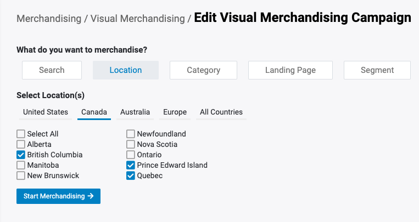Switch to the Australia tab
This screenshot has height=222, width=419.
[x=135, y=112]
